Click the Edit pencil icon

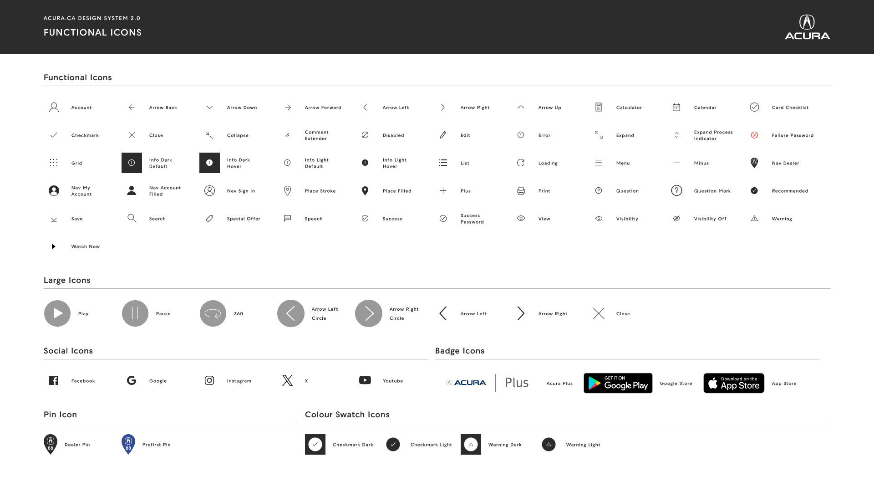tap(443, 135)
